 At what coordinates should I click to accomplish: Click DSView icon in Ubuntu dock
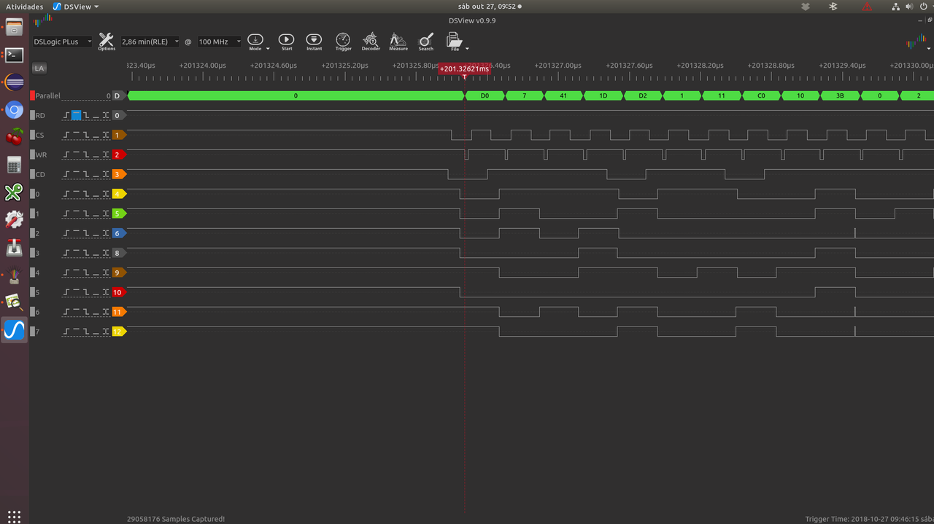point(15,330)
